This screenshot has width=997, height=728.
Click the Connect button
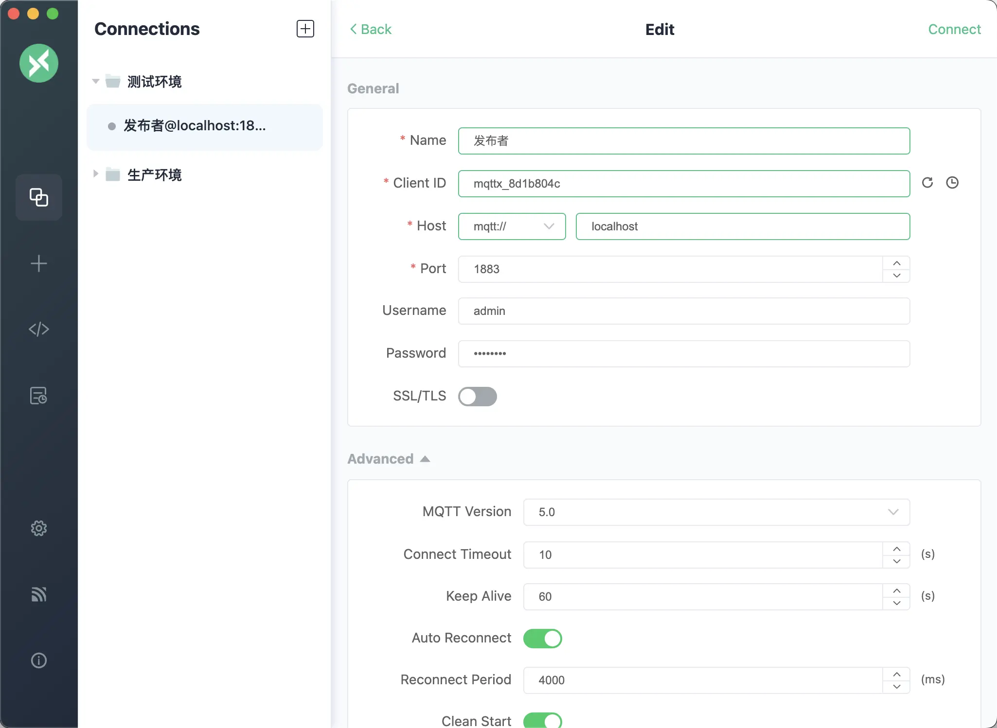pyautogui.click(x=954, y=29)
